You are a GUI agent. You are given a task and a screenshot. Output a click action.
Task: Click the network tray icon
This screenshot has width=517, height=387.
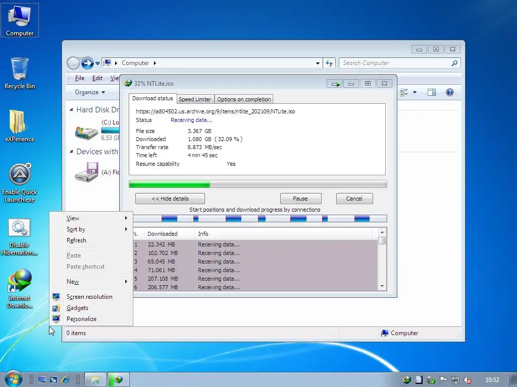point(455,380)
